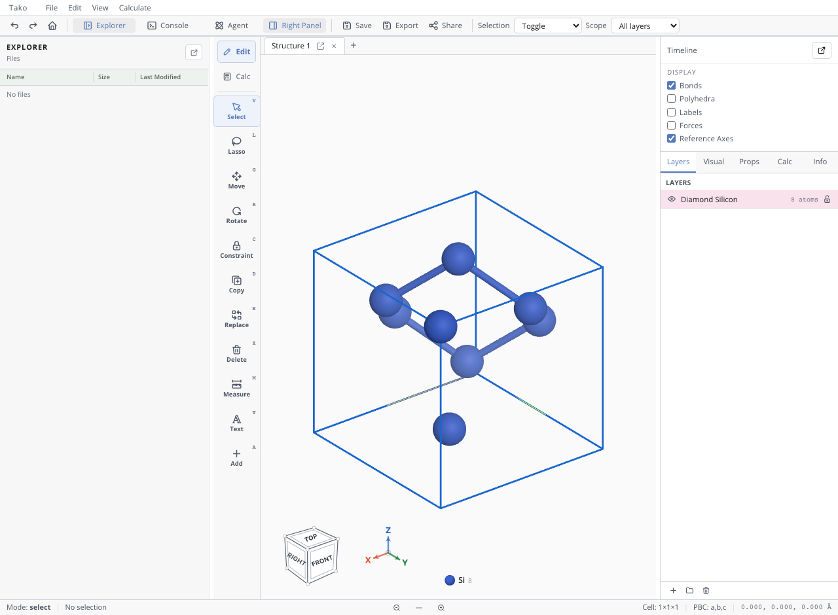Close the Structure 1 tab
The image size is (838, 615).
click(x=334, y=46)
